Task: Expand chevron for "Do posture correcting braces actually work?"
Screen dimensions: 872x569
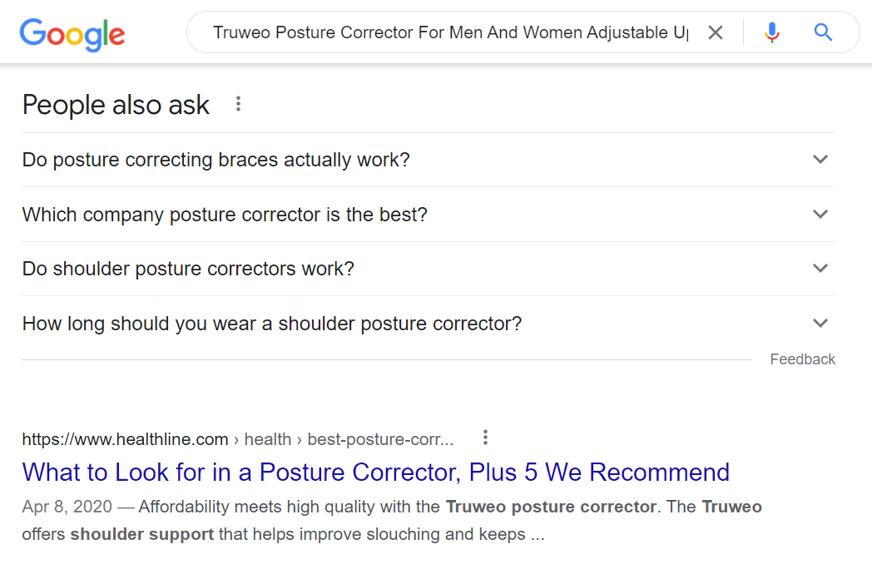Action: (820, 159)
